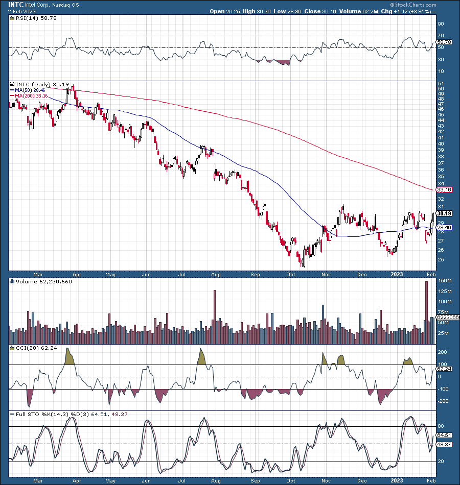Click the MA(50) 28.46 legend label

(x=30, y=90)
